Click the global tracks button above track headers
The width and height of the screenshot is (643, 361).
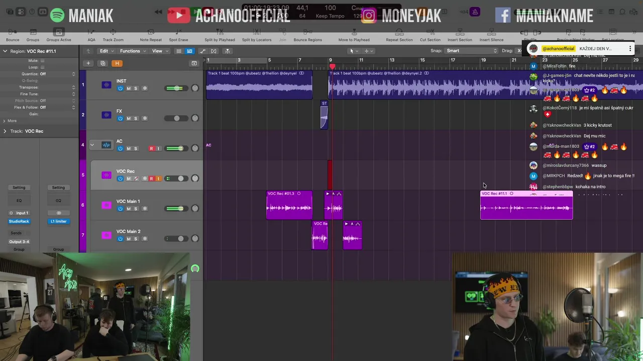click(194, 63)
